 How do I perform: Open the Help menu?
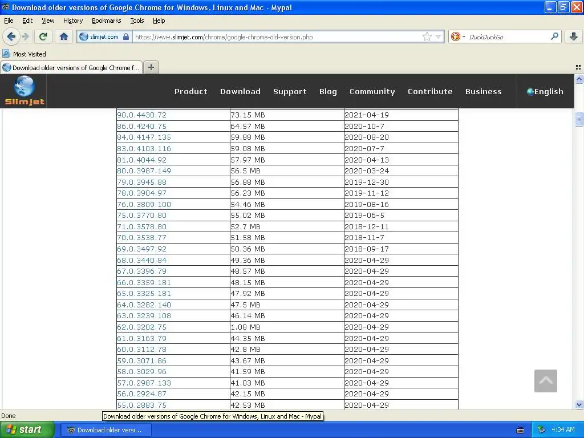pyautogui.click(x=159, y=21)
